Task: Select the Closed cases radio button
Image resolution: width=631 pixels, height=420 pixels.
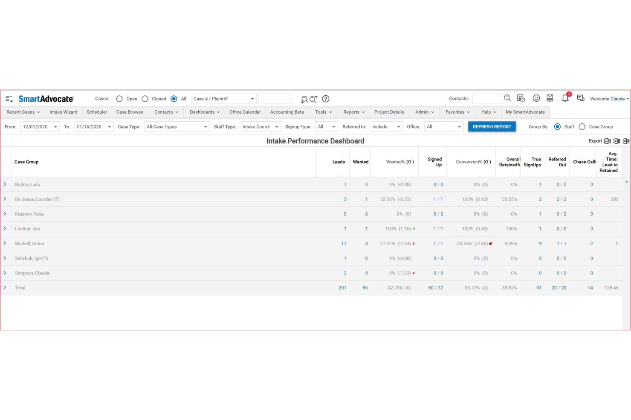Action: point(145,99)
